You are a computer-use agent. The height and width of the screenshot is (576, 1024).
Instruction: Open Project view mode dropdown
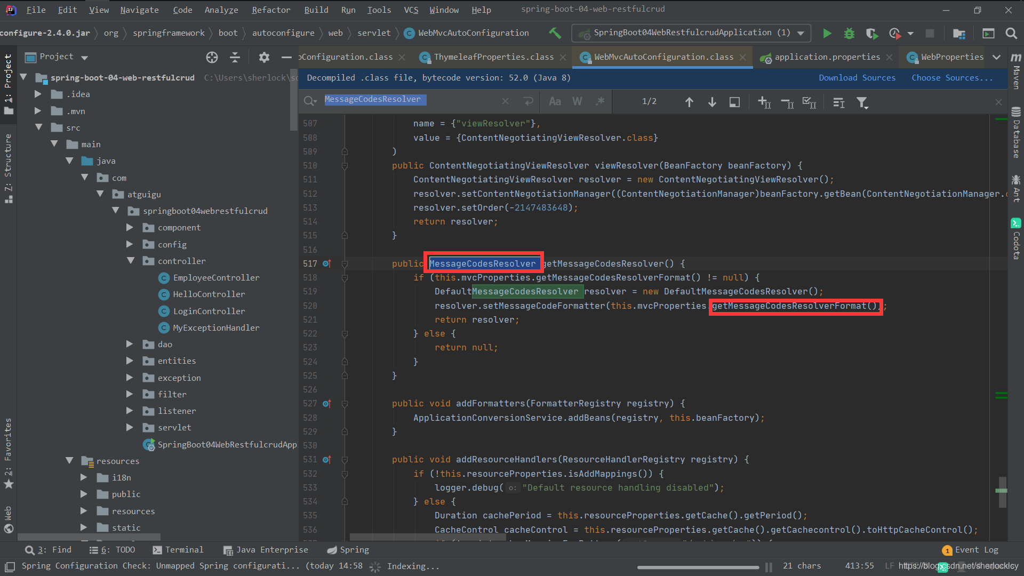85,57
